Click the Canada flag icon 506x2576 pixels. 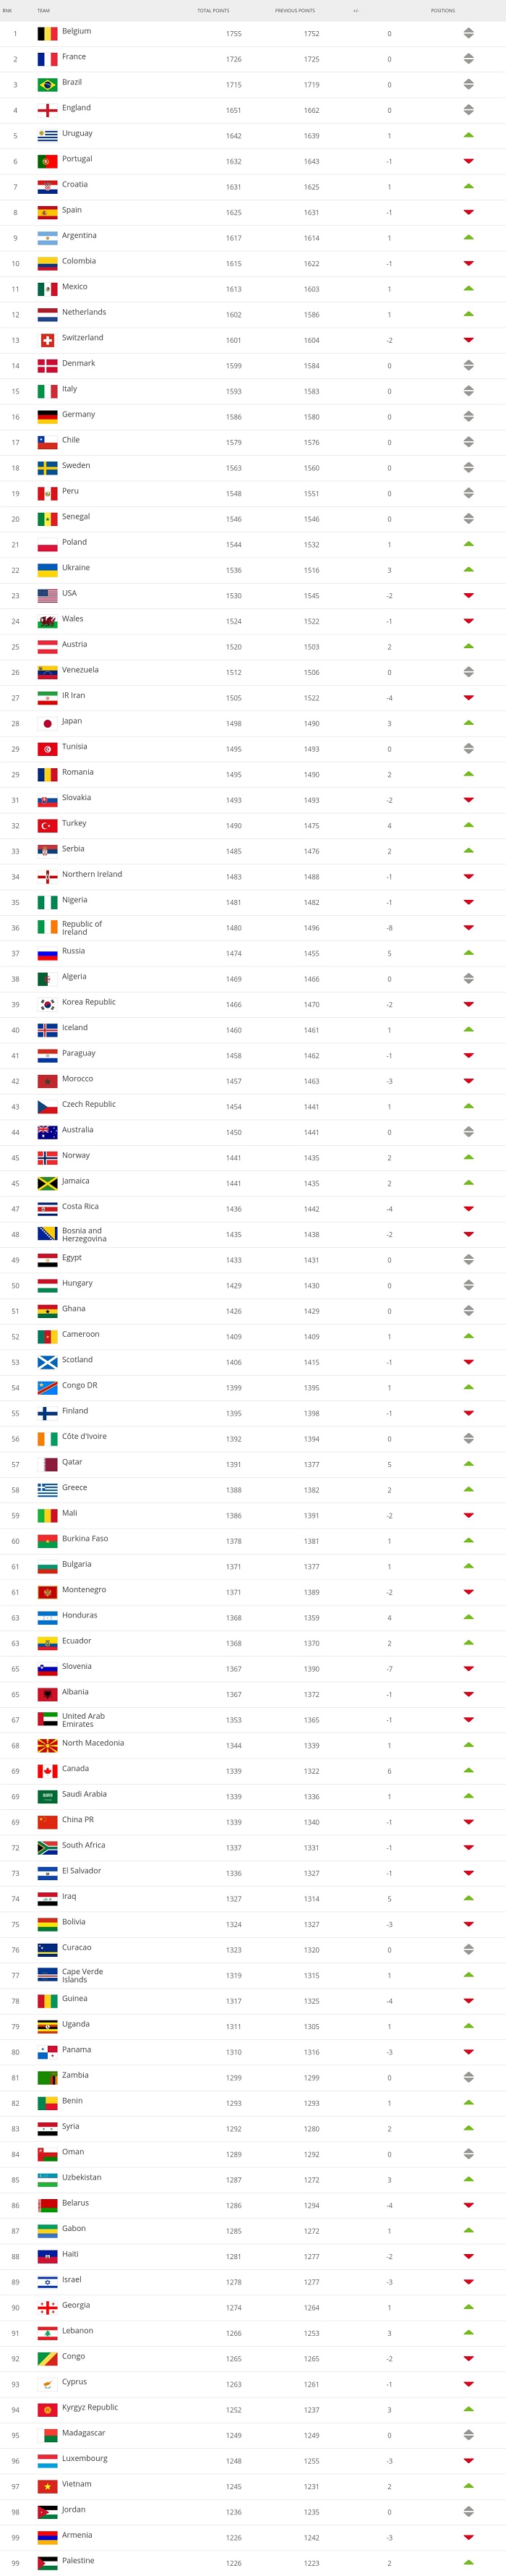point(47,1770)
